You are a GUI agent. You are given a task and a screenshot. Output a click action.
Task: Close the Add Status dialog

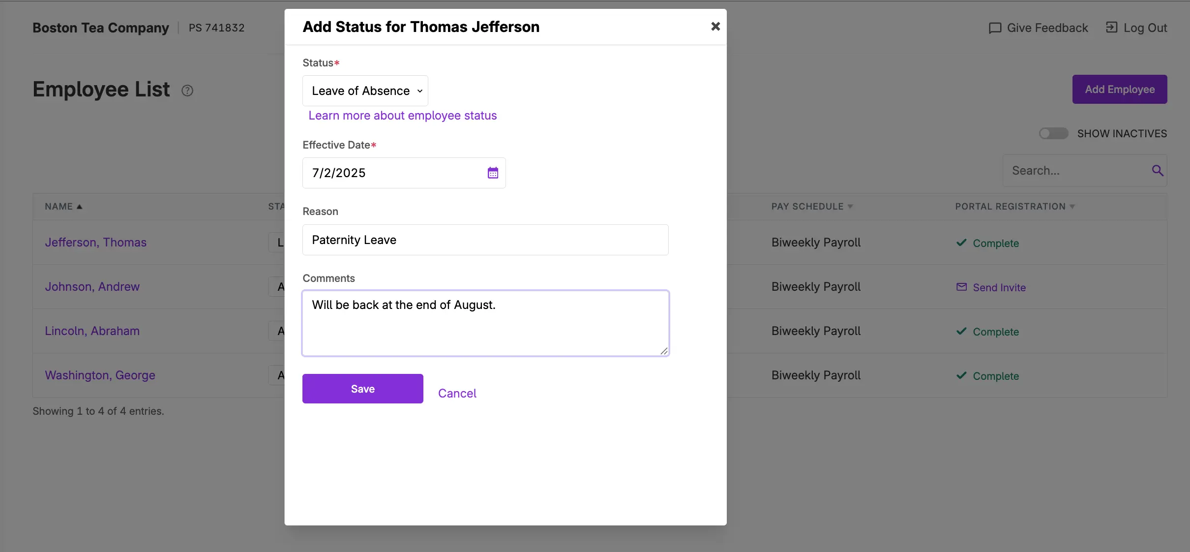(x=715, y=27)
